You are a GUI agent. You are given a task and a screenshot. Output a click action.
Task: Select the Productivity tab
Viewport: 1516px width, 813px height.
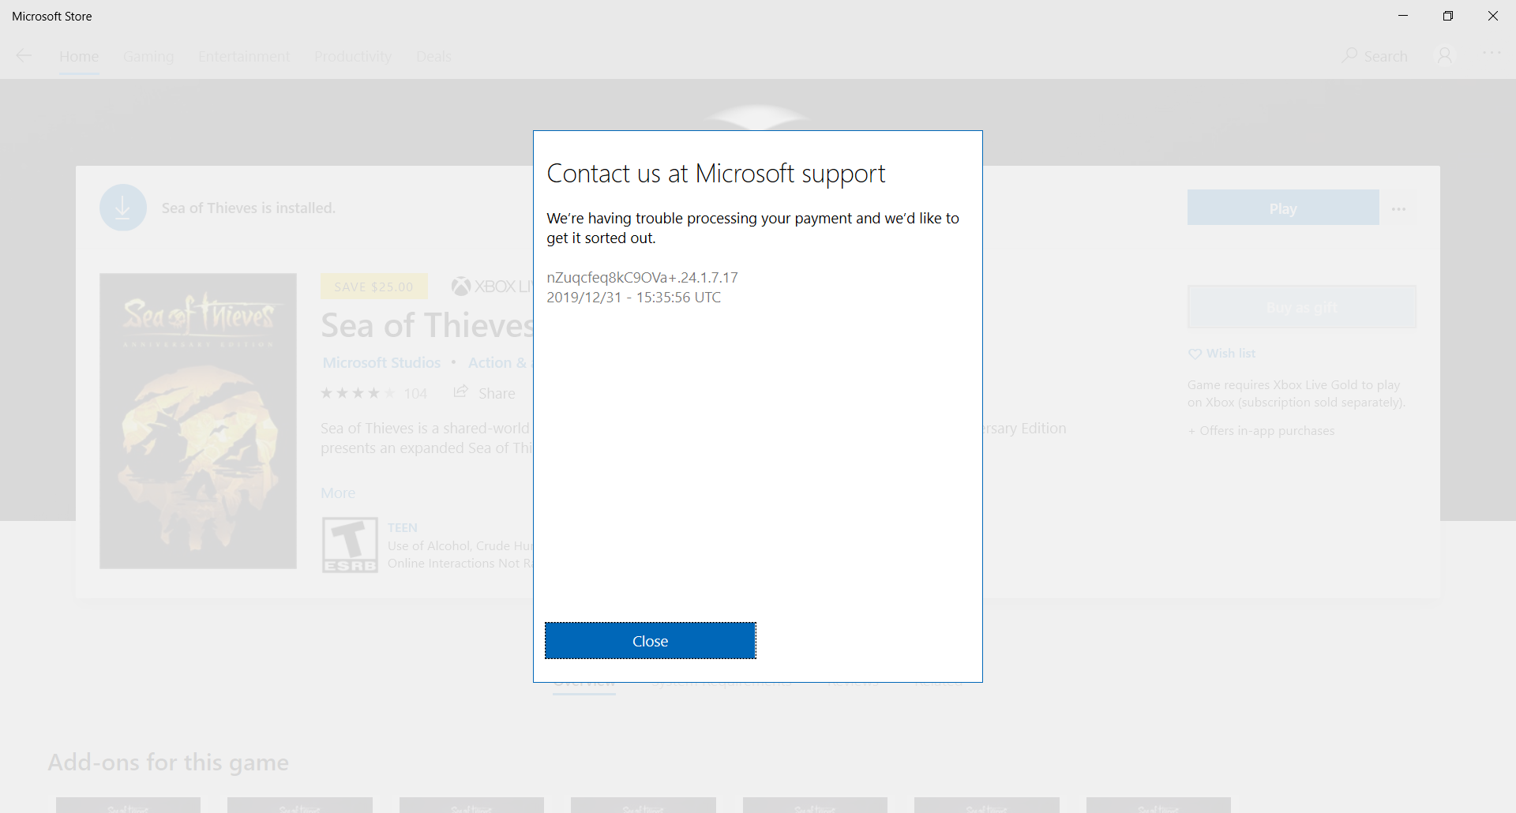(x=353, y=56)
